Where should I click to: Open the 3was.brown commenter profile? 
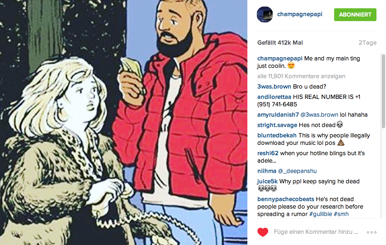pyautogui.click(x=274, y=86)
